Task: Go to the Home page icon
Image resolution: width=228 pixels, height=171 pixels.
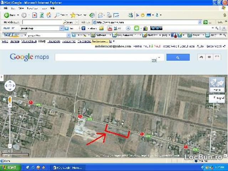Action: (48, 15)
